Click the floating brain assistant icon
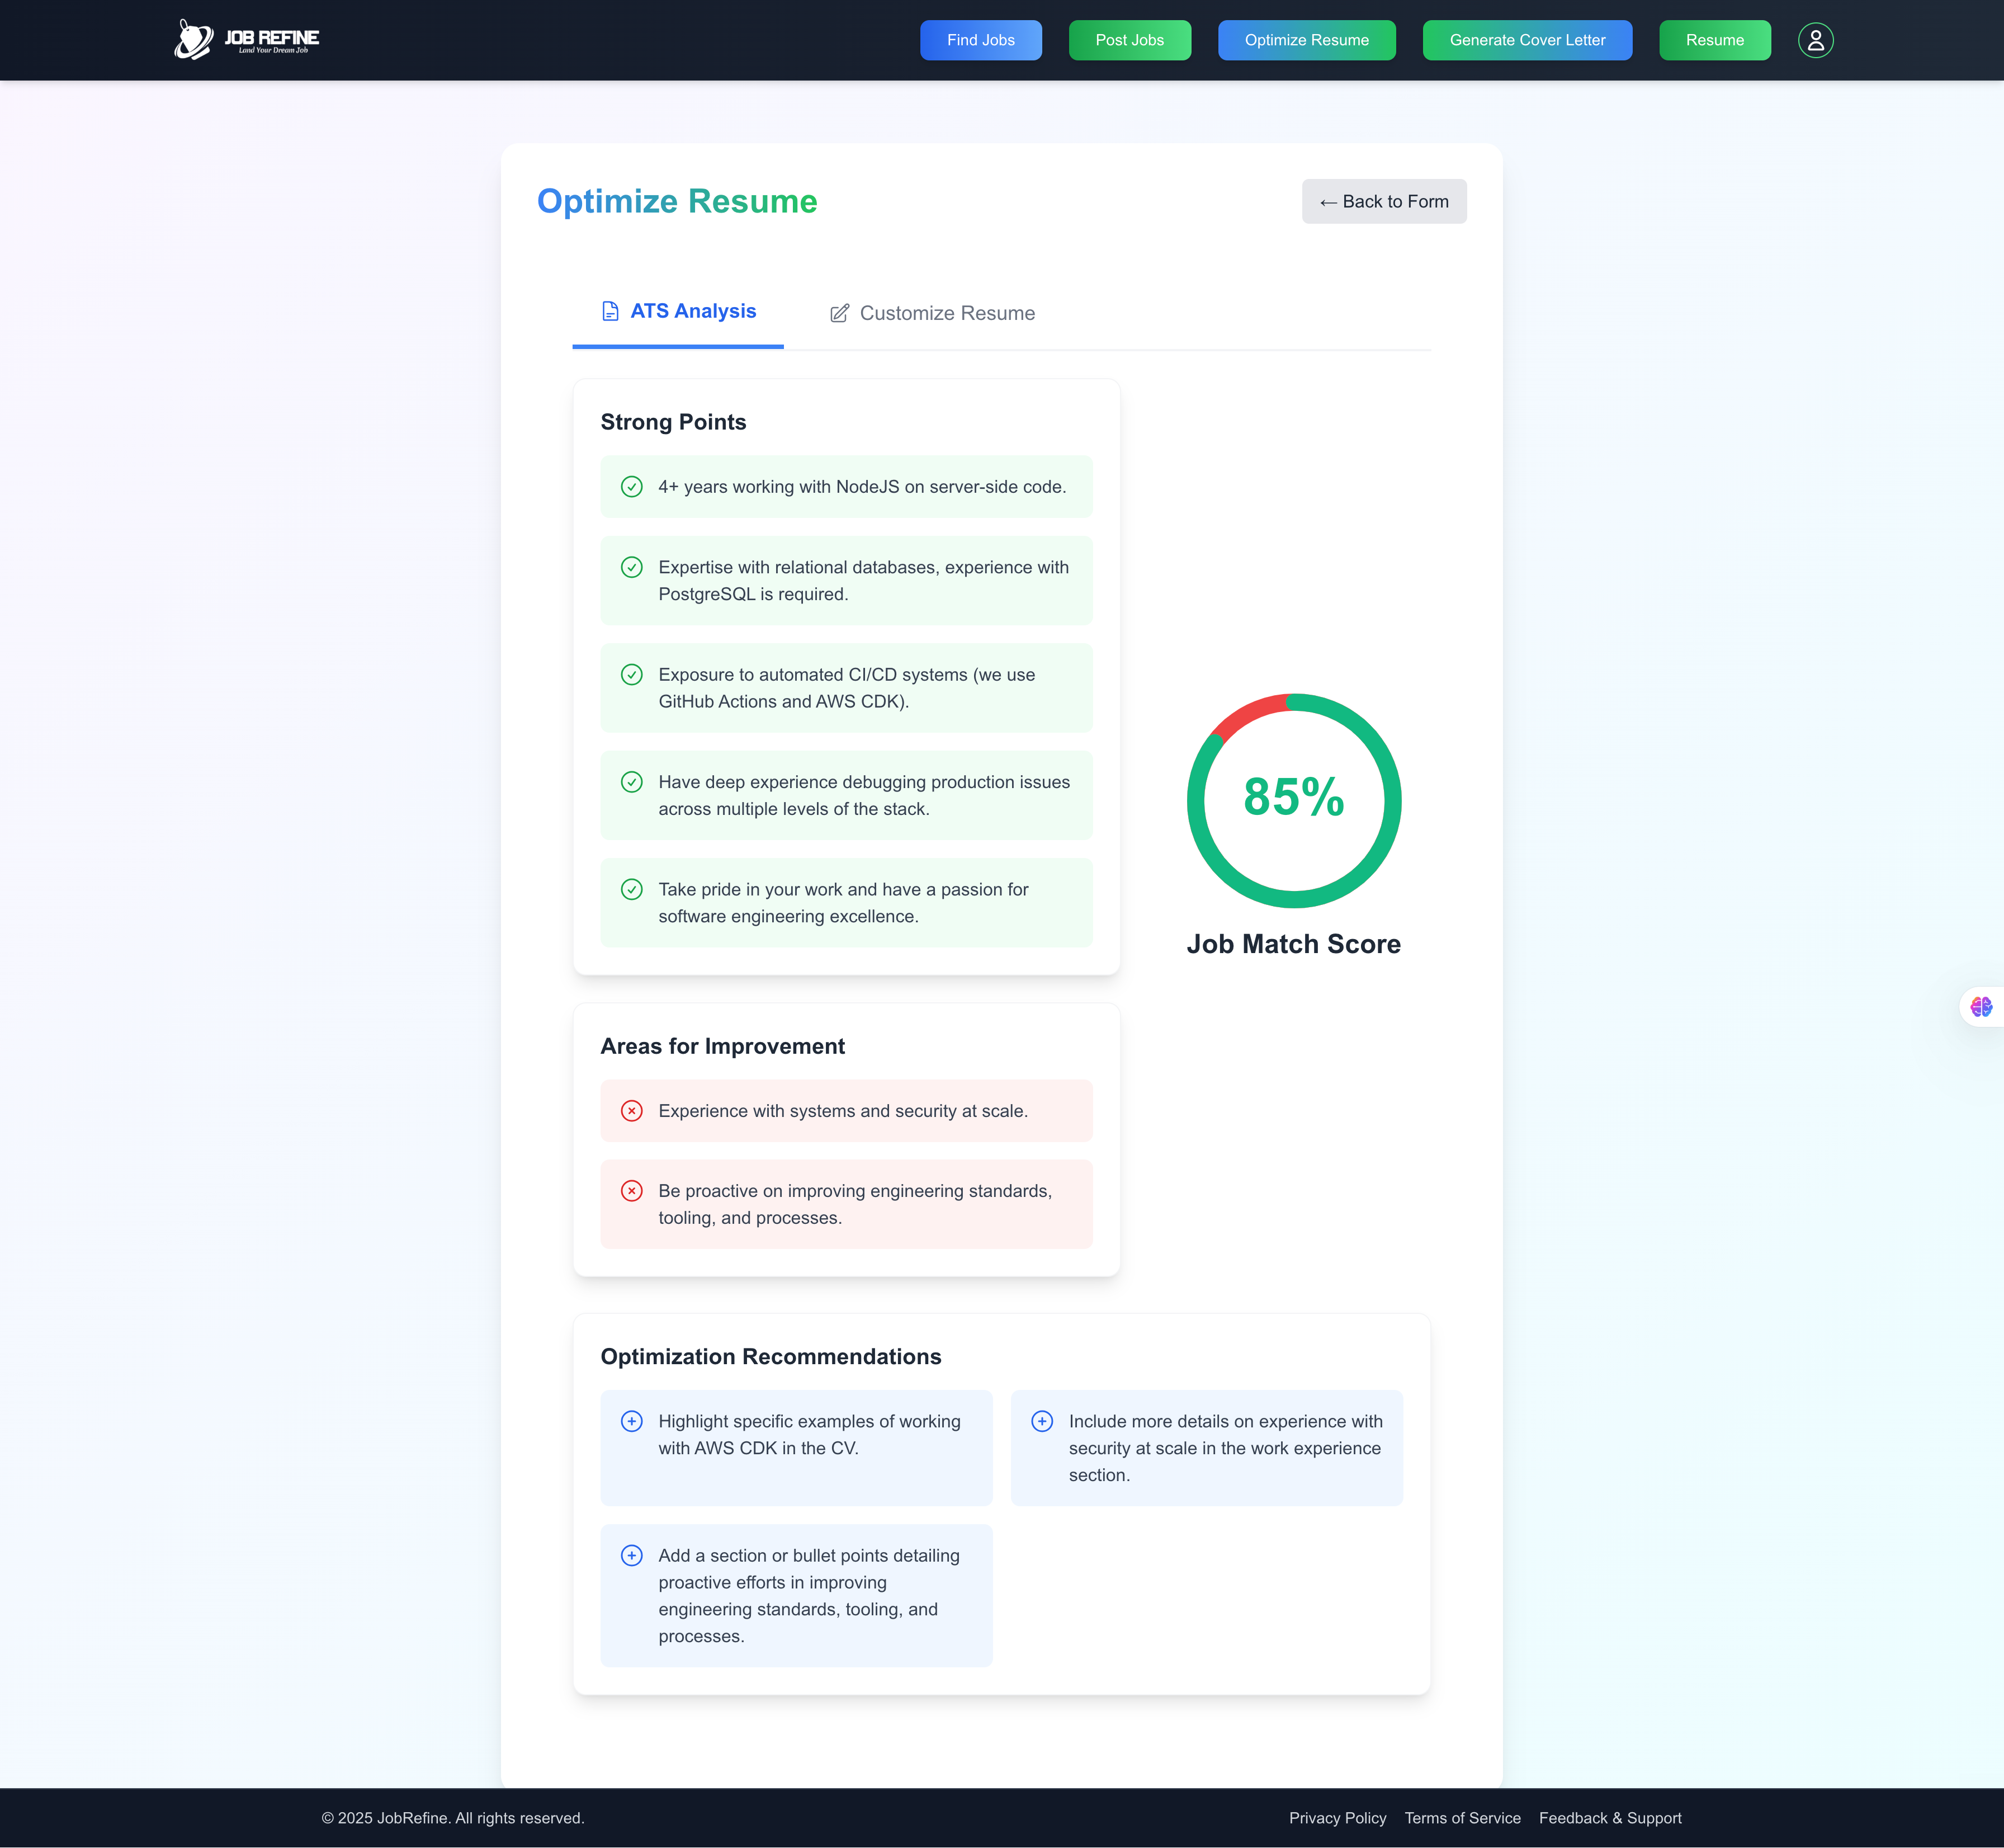The image size is (2004, 1848). pos(1980,1006)
